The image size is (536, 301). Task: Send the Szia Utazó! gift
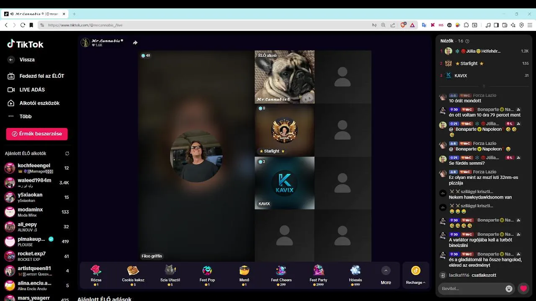(170, 275)
